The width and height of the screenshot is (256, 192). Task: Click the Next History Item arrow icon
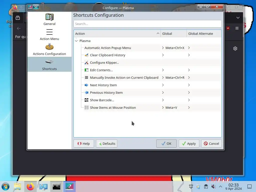[x=86, y=85]
